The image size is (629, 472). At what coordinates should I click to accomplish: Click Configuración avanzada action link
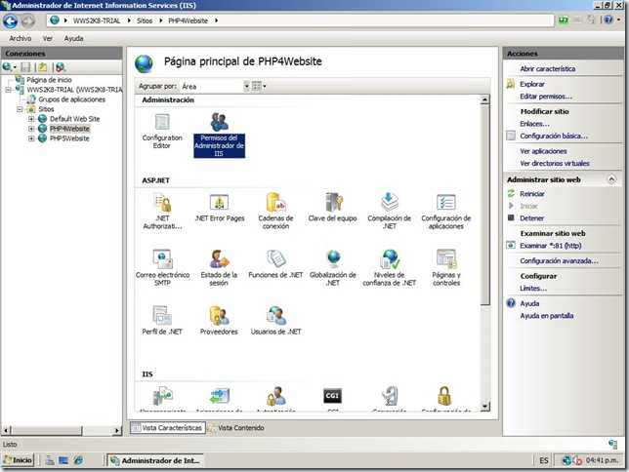[x=560, y=261]
